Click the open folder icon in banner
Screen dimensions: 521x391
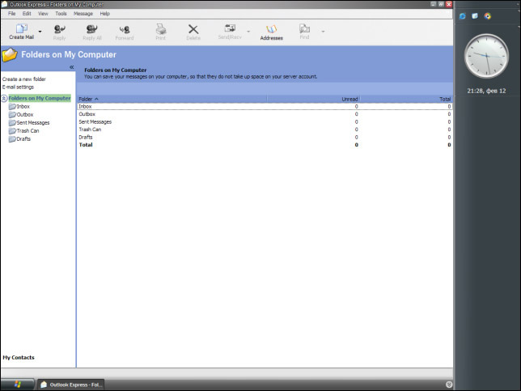click(10, 55)
